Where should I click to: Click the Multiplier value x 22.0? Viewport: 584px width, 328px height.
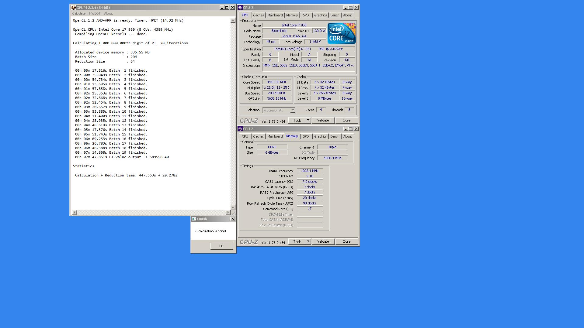point(277,87)
